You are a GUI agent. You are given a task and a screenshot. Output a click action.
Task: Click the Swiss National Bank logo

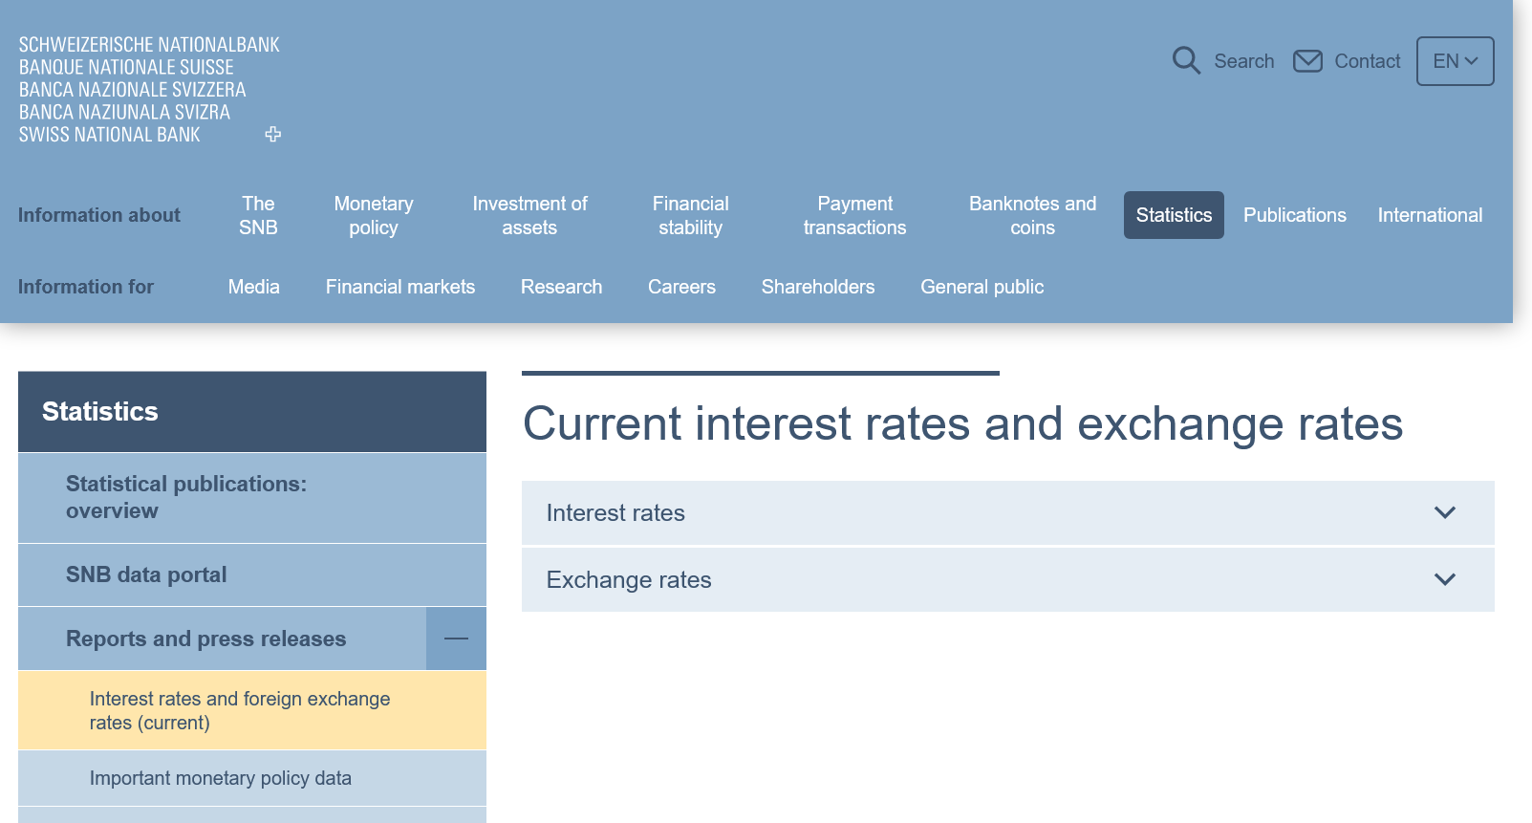149,90
